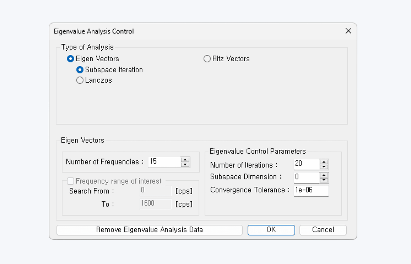
Task: Click the Number of Iterations field
Action: pyautogui.click(x=306, y=164)
